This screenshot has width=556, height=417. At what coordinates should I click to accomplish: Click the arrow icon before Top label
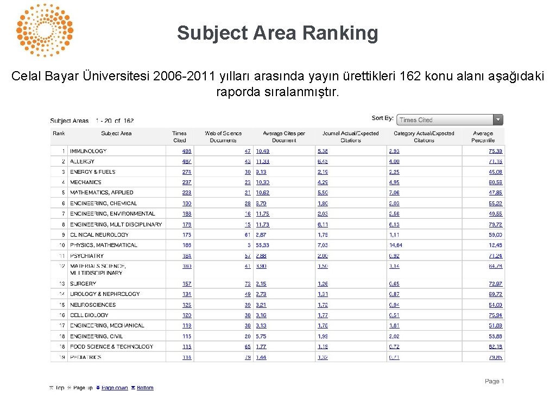pyautogui.click(x=52, y=388)
